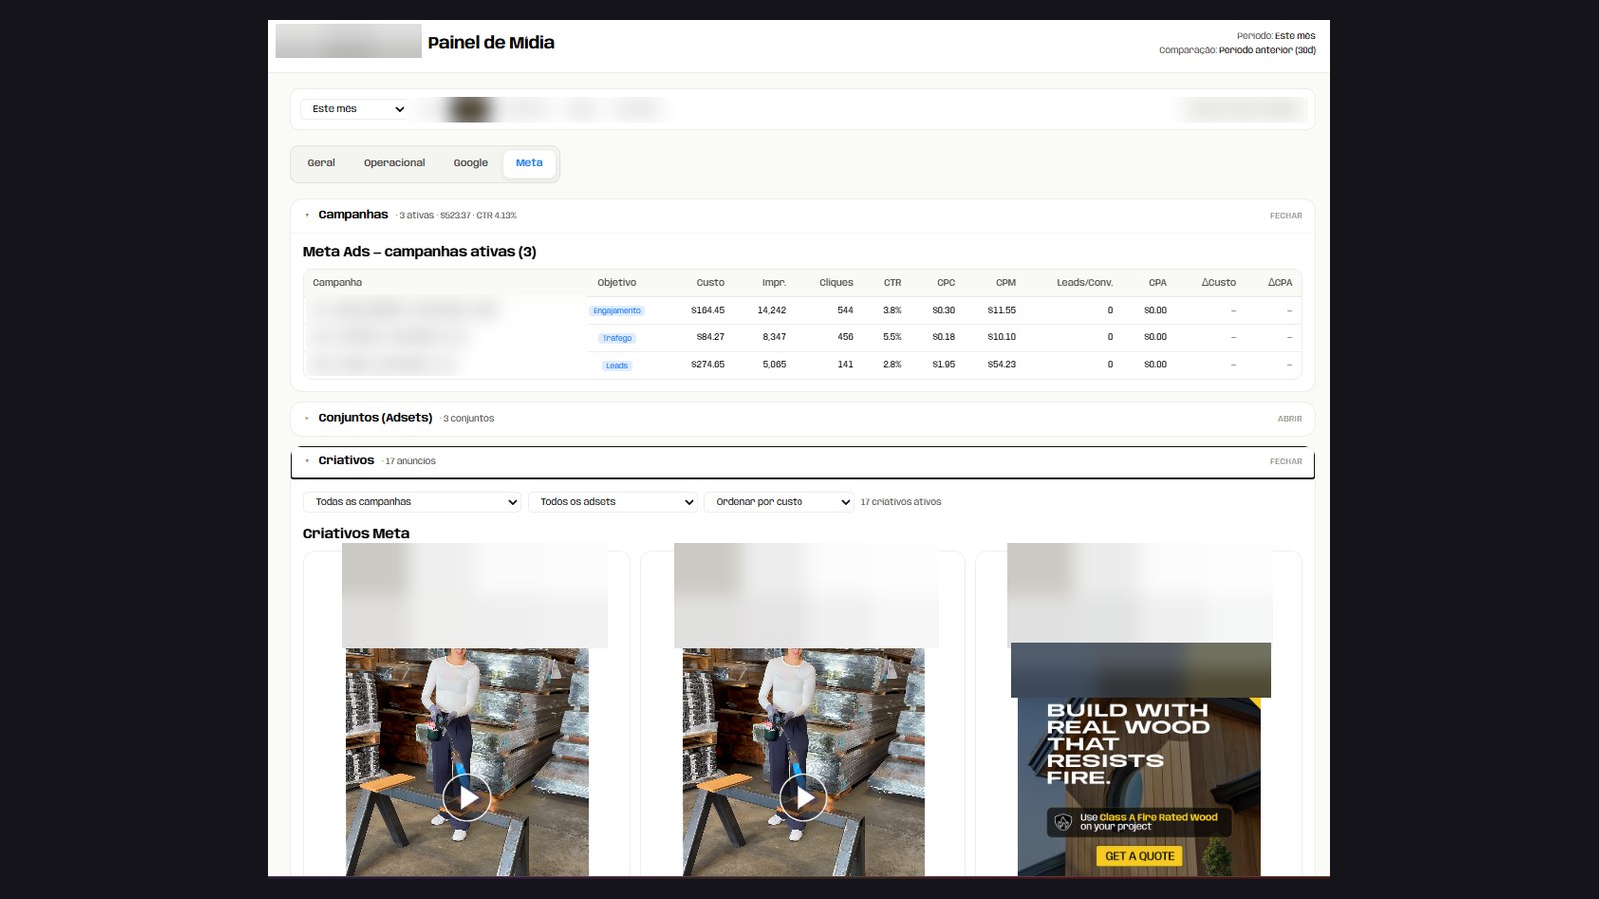Open the 'Ordenar por custo' sort dropdown
1599x899 pixels.
(x=780, y=502)
